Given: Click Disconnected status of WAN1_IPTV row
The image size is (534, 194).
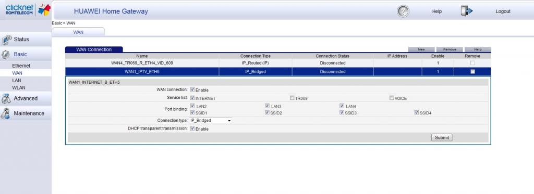Looking at the screenshot, I should 332,72.
